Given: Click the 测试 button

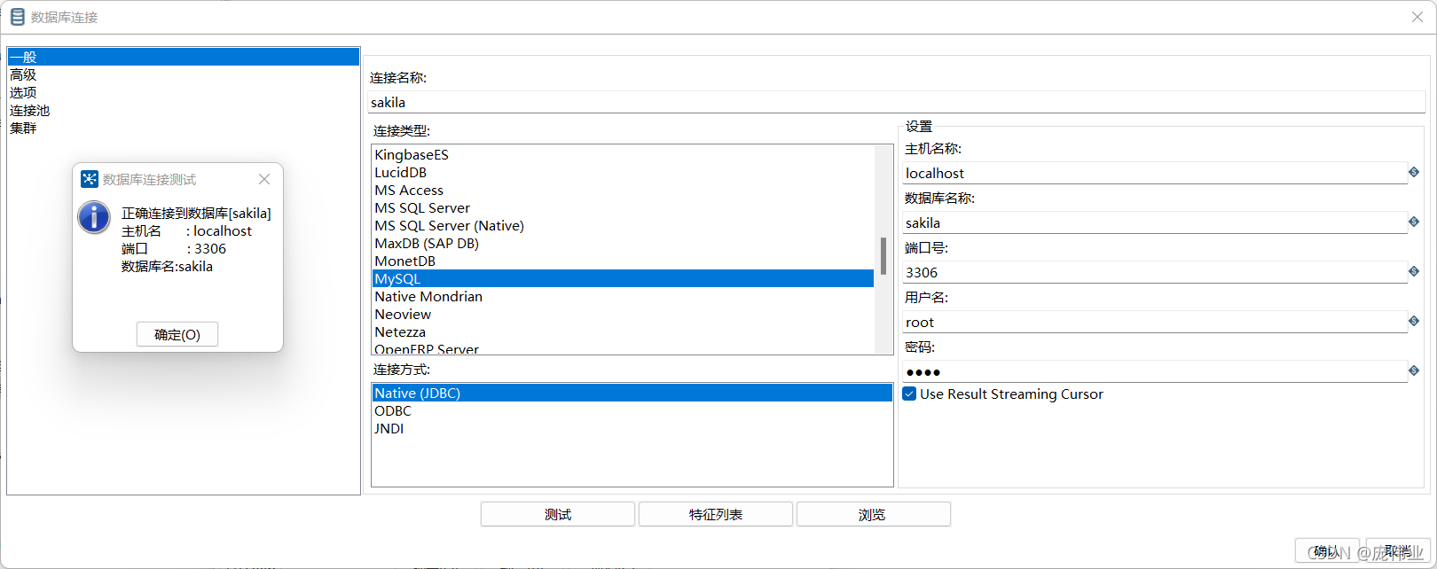Looking at the screenshot, I should [x=558, y=514].
